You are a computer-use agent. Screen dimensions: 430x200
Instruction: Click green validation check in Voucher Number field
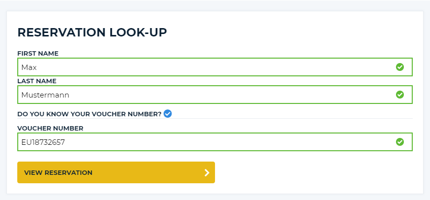point(400,142)
